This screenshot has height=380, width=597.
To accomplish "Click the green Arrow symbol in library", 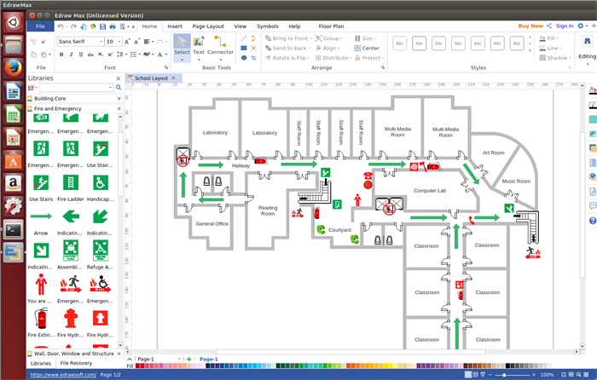I will [40, 218].
